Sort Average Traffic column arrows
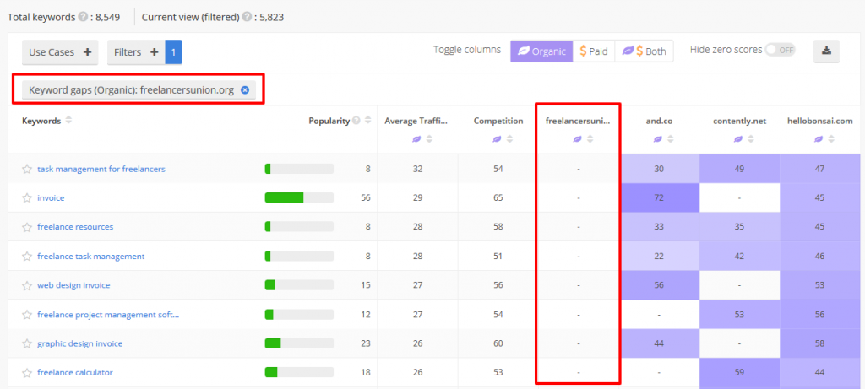Screen dimensions: 865x389 (429, 139)
